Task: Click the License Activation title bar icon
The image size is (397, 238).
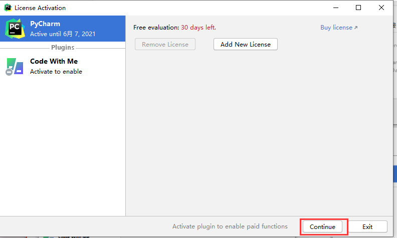Action: click(8, 8)
